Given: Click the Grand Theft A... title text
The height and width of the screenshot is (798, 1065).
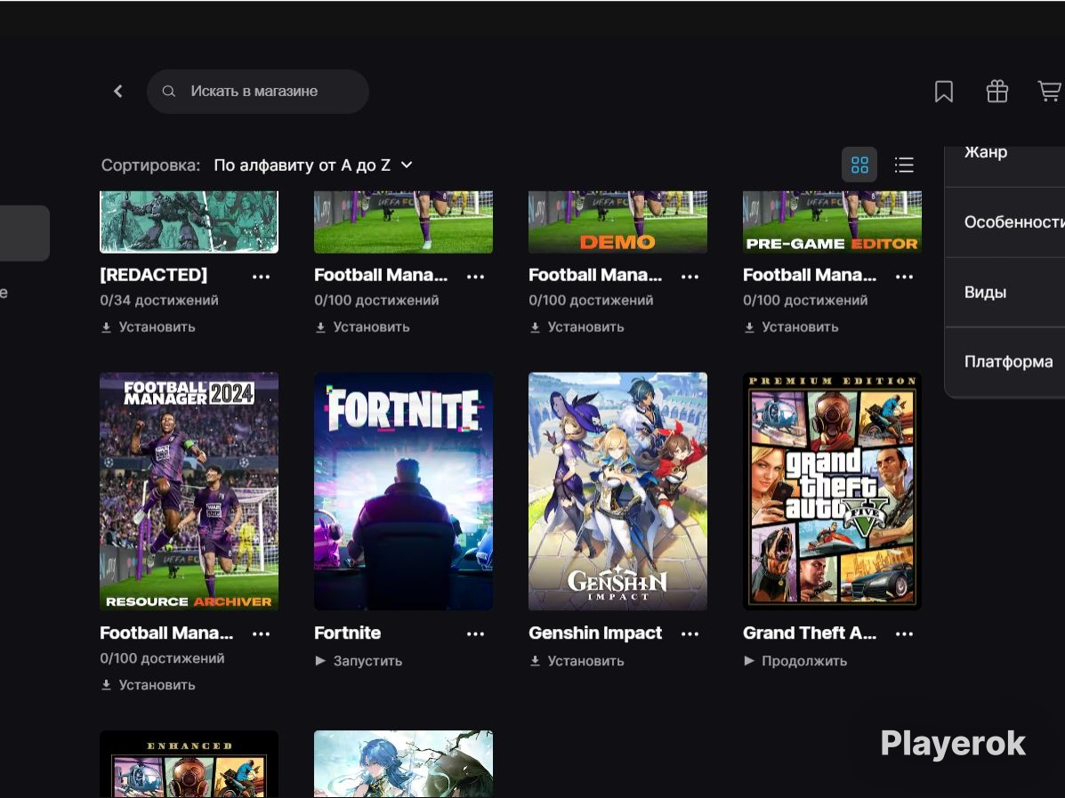Looking at the screenshot, I should pos(810,633).
